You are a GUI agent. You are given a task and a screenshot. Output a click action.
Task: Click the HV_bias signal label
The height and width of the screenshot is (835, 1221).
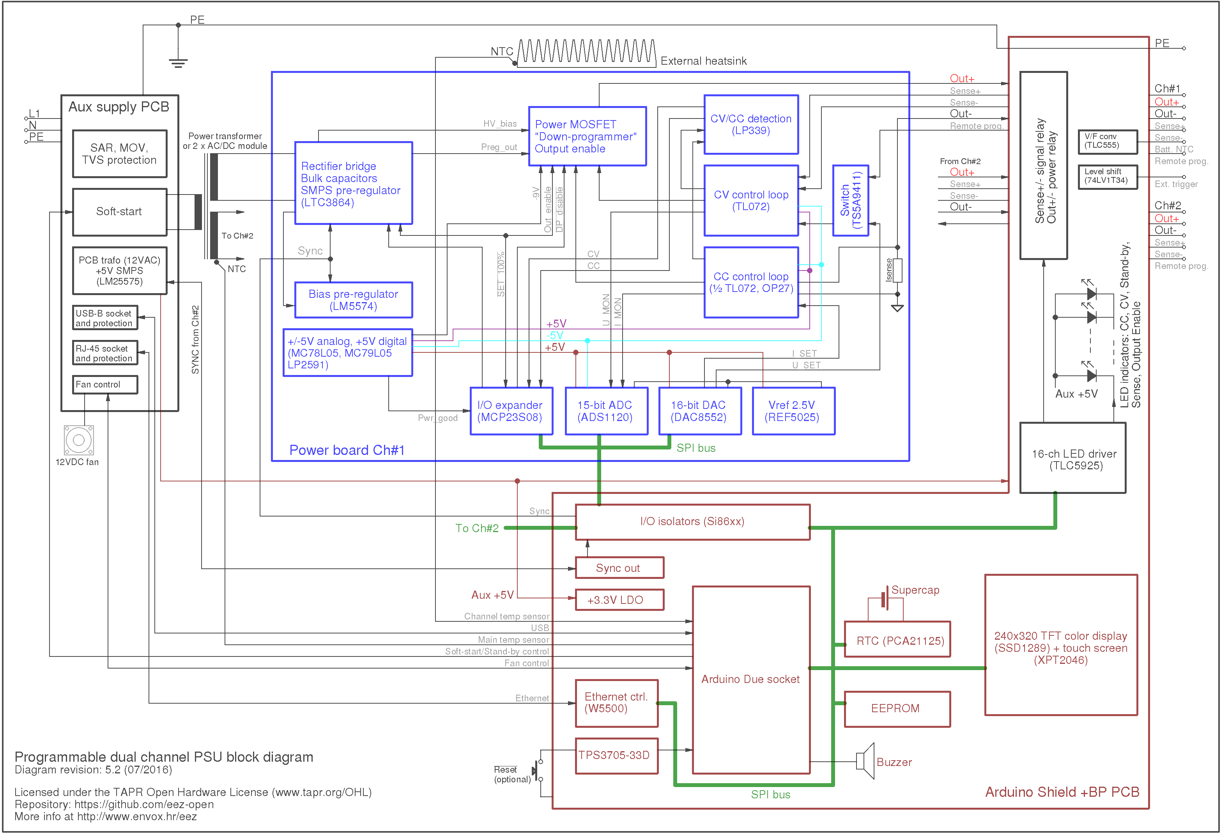[500, 124]
